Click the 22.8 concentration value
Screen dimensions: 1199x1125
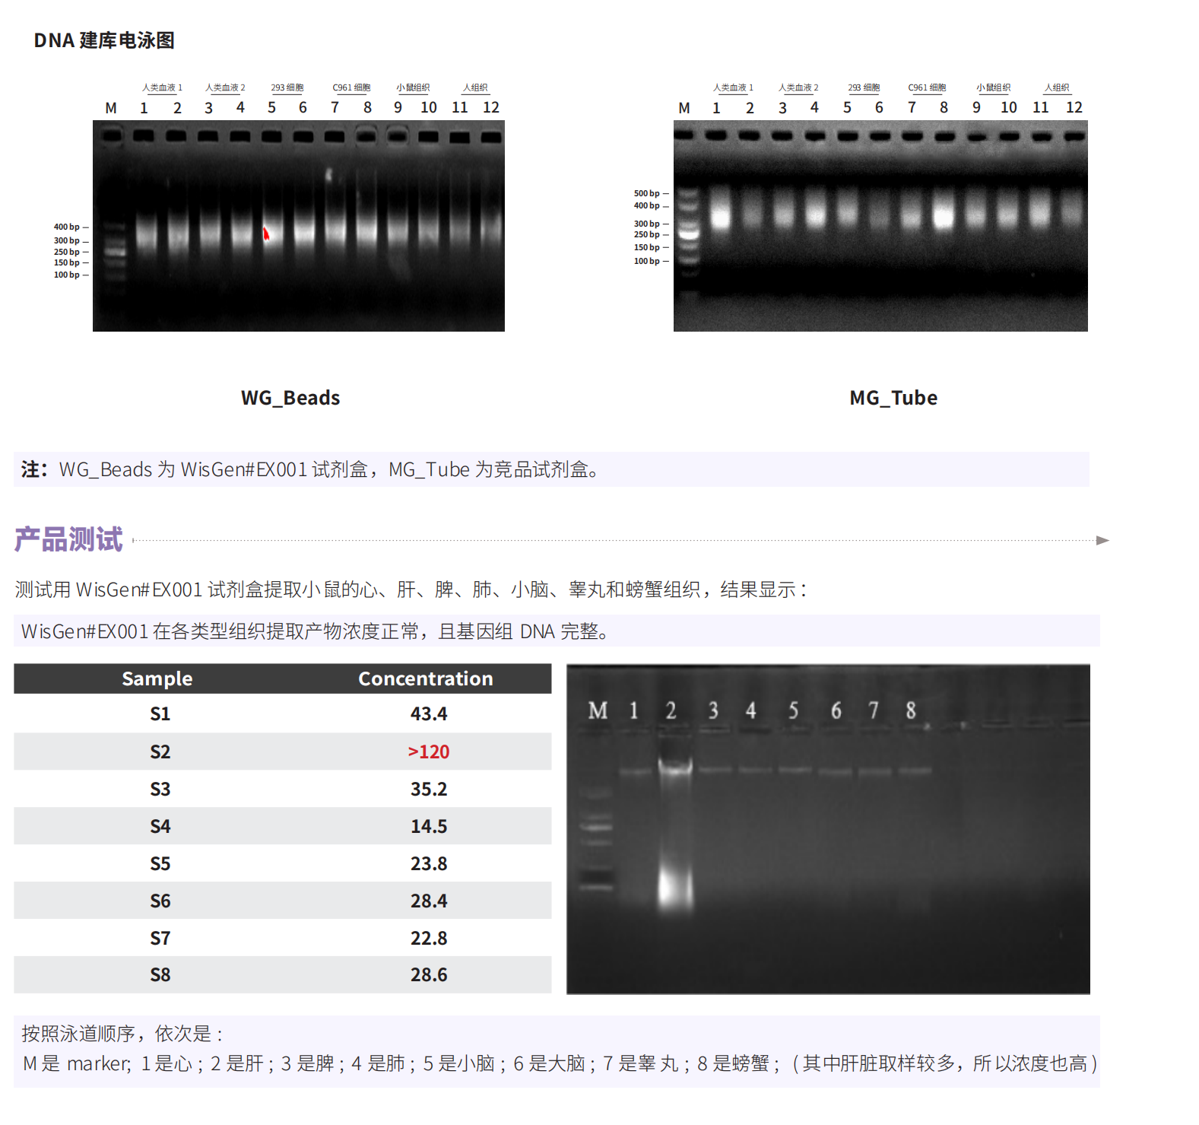[x=429, y=938]
